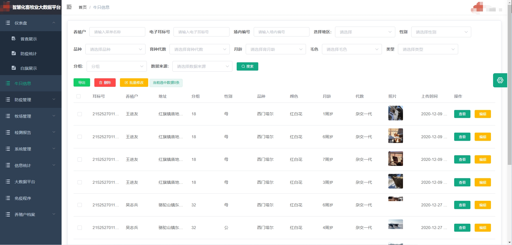The height and width of the screenshot is (245, 512).
Task: Check the row with age 3周岁
Action: [79, 182]
